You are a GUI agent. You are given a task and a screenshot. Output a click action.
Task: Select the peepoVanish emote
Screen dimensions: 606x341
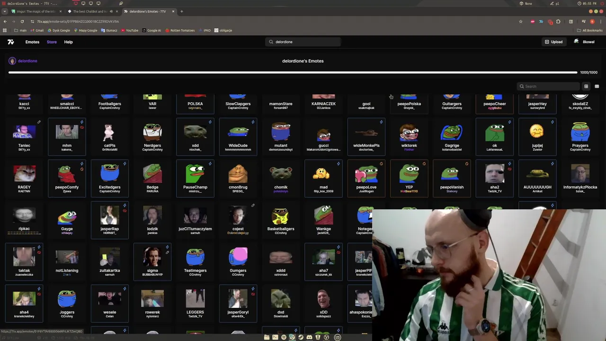452,178
